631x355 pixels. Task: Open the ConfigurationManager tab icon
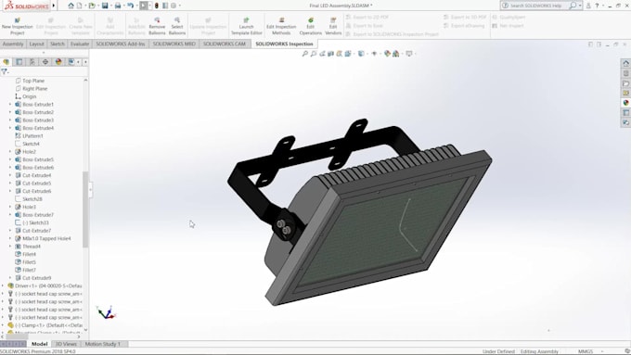pyautogui.click(x=32, y=62)
